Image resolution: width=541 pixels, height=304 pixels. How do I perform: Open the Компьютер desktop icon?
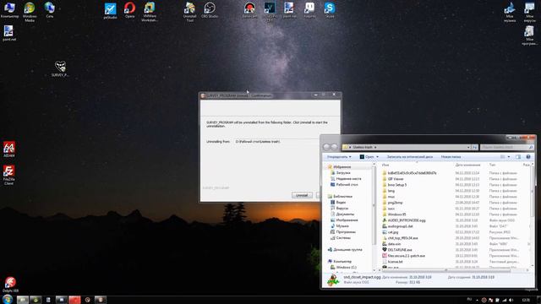[9, 10]
